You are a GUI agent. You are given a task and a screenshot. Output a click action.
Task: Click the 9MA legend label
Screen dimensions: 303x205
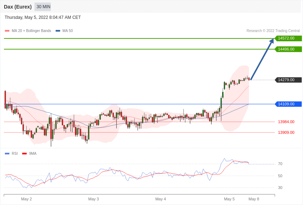pyautogui.click(x=33, y=153)
